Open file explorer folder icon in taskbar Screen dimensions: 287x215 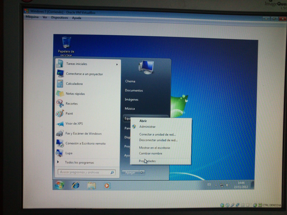[91, 185]
